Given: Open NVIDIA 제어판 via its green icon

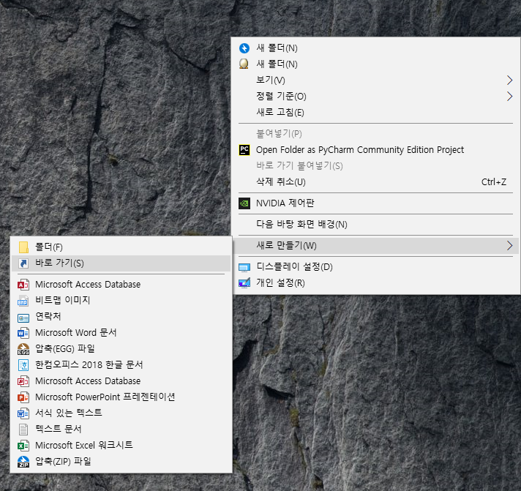Looking at the screenshot, I should [244, 203].
